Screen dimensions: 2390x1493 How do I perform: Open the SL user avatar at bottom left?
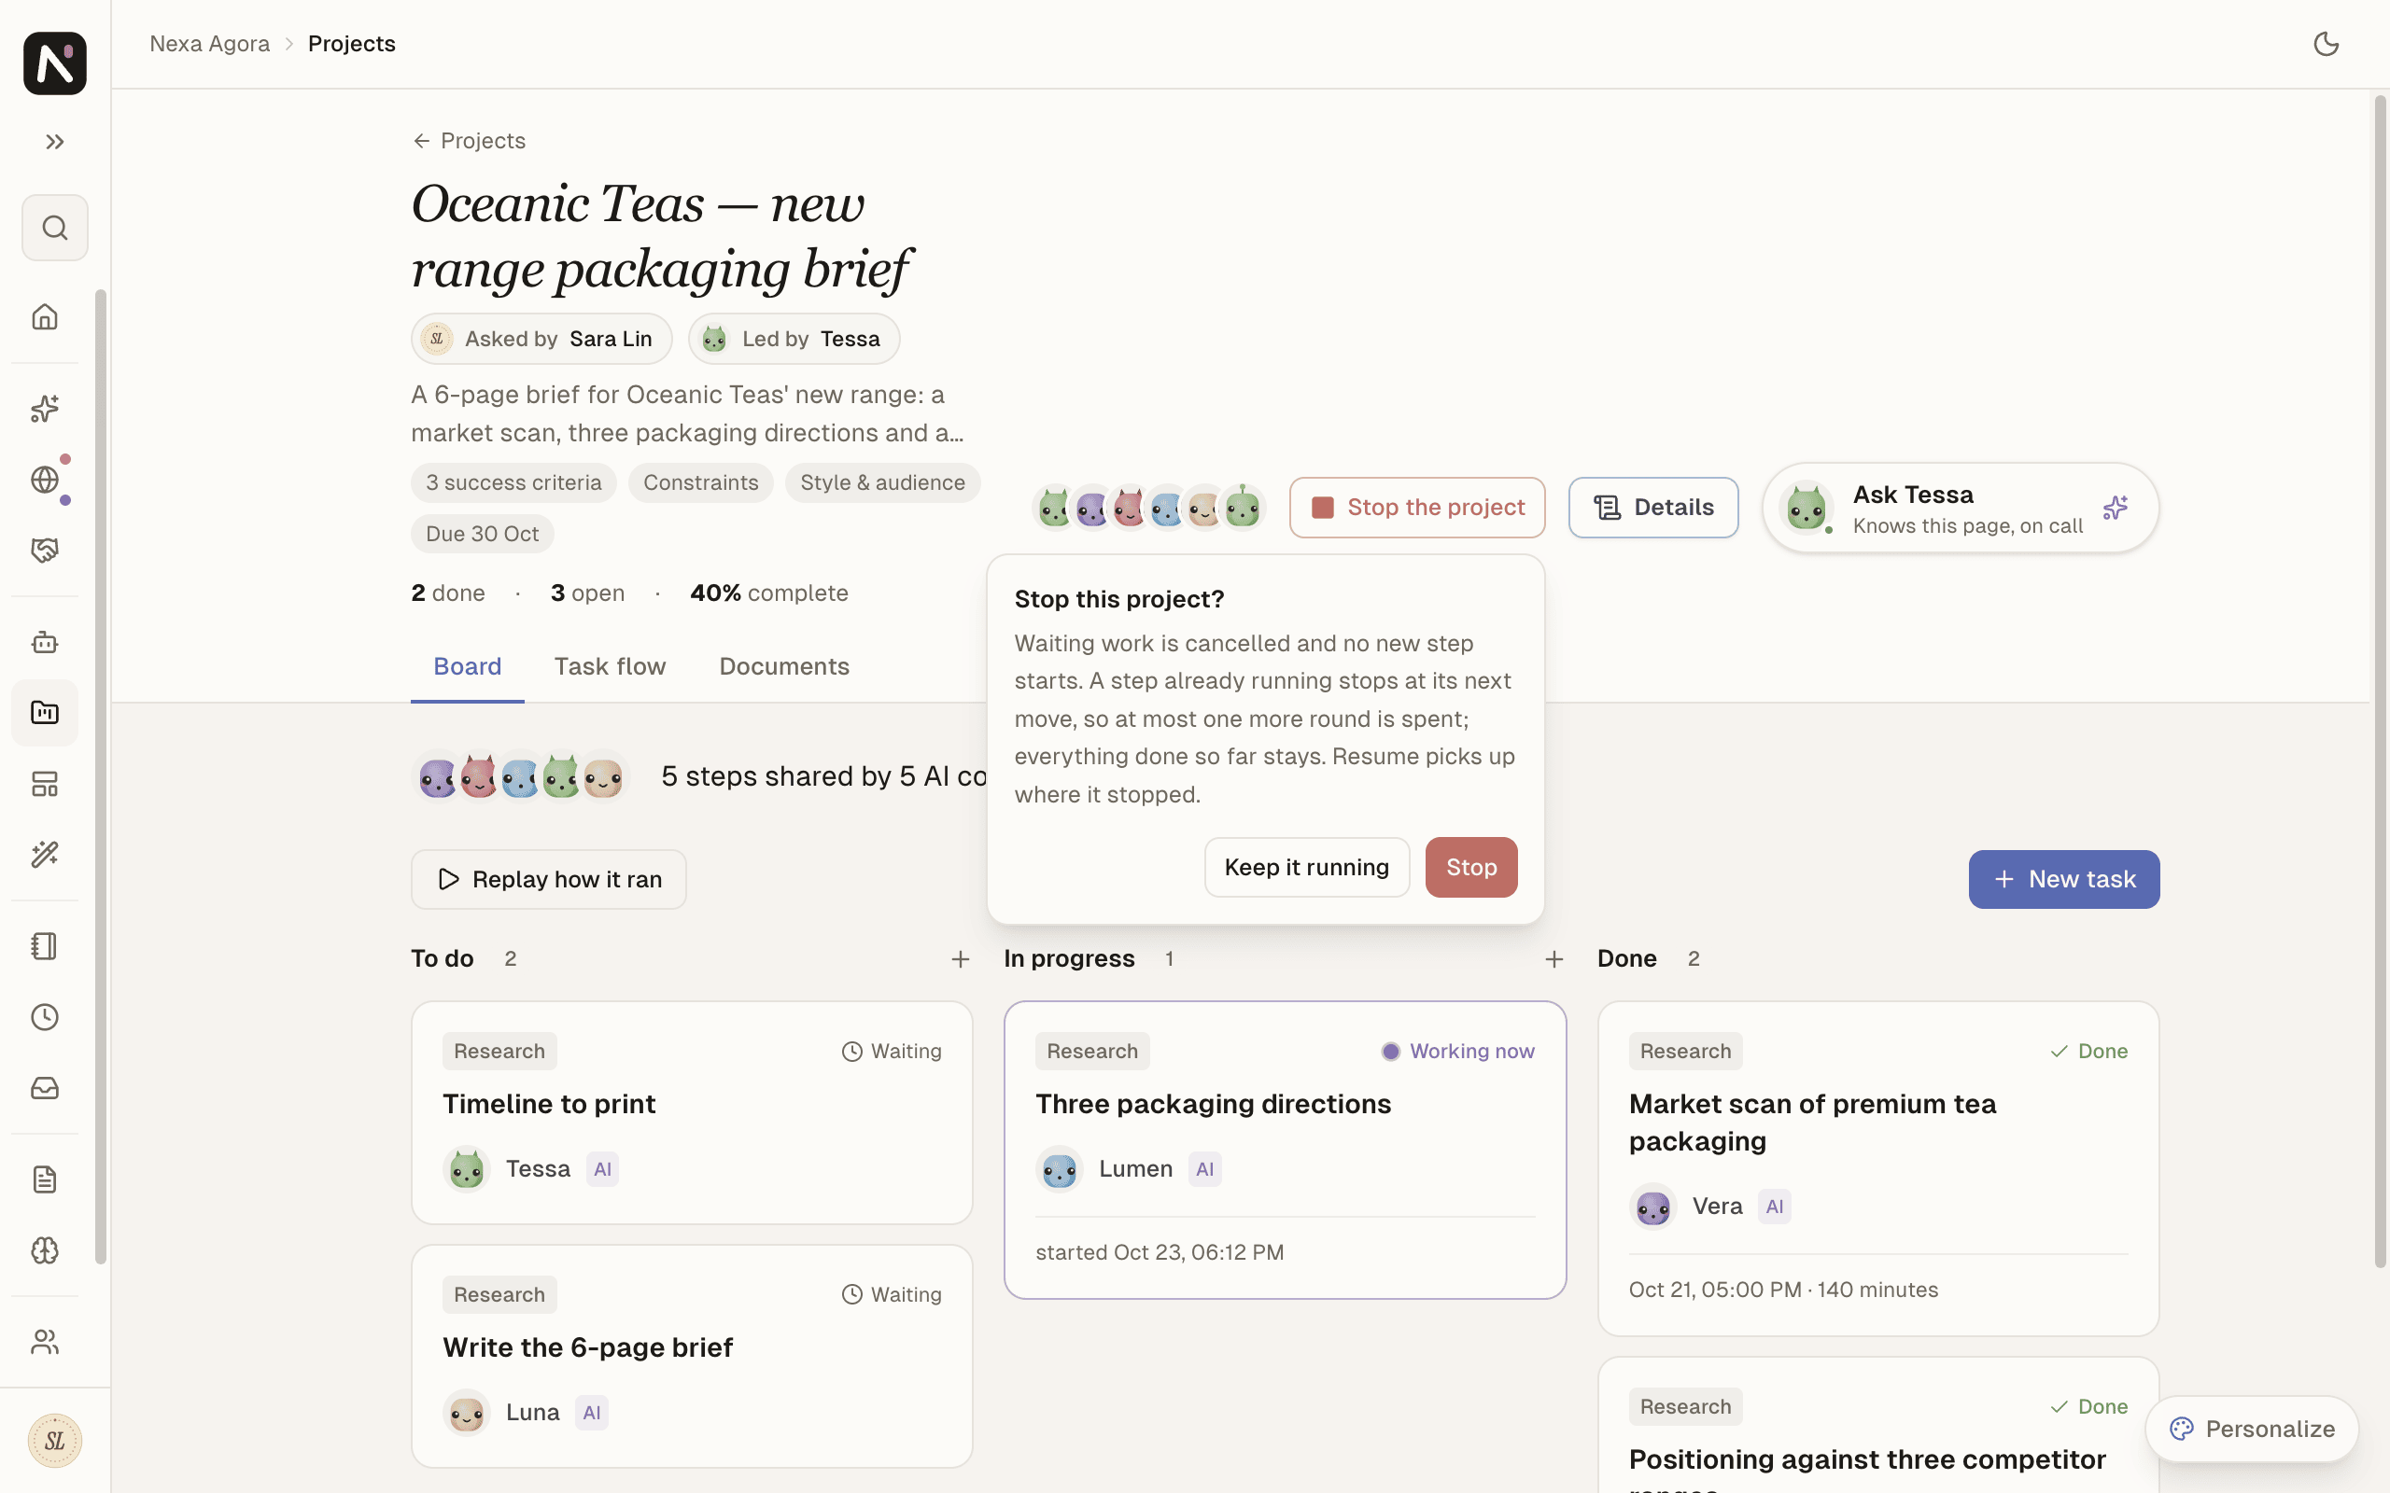pos(54,1441)
